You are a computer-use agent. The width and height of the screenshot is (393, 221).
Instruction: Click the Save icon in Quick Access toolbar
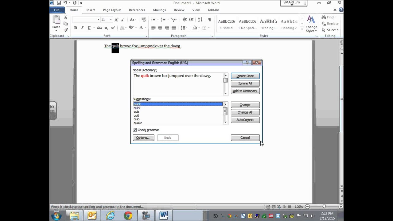(58, 3)
